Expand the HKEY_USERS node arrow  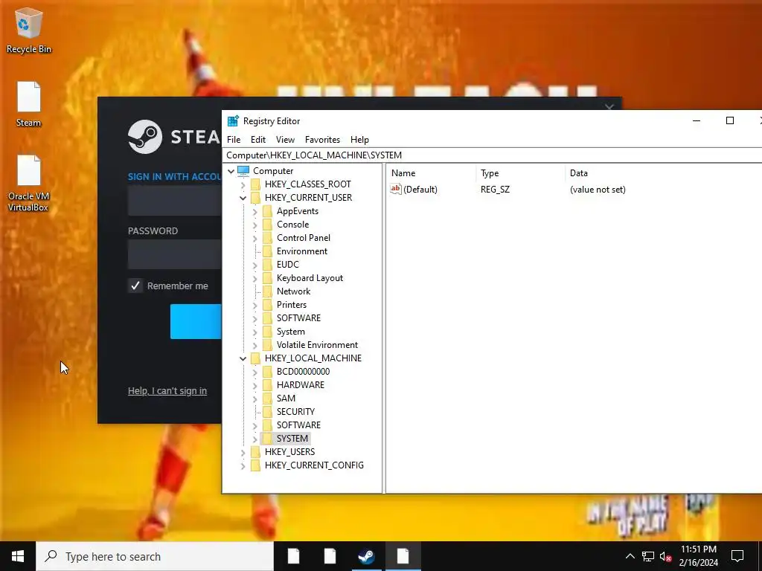[243, 453]
